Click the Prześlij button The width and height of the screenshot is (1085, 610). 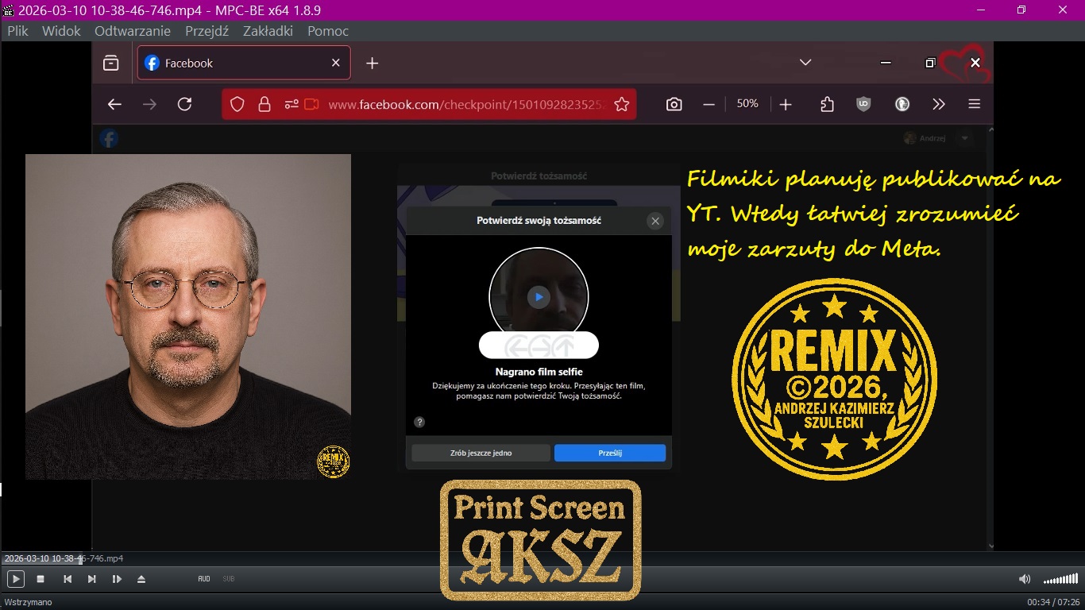(x=609, y=453)
